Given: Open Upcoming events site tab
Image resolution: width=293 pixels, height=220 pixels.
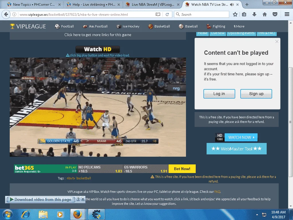Looking at the screenshot, I should 241,33.
